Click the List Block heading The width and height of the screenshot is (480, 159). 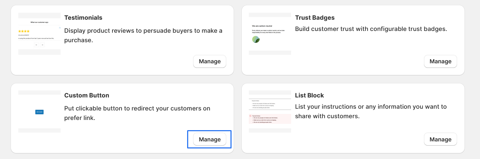[x=309, y=95]
